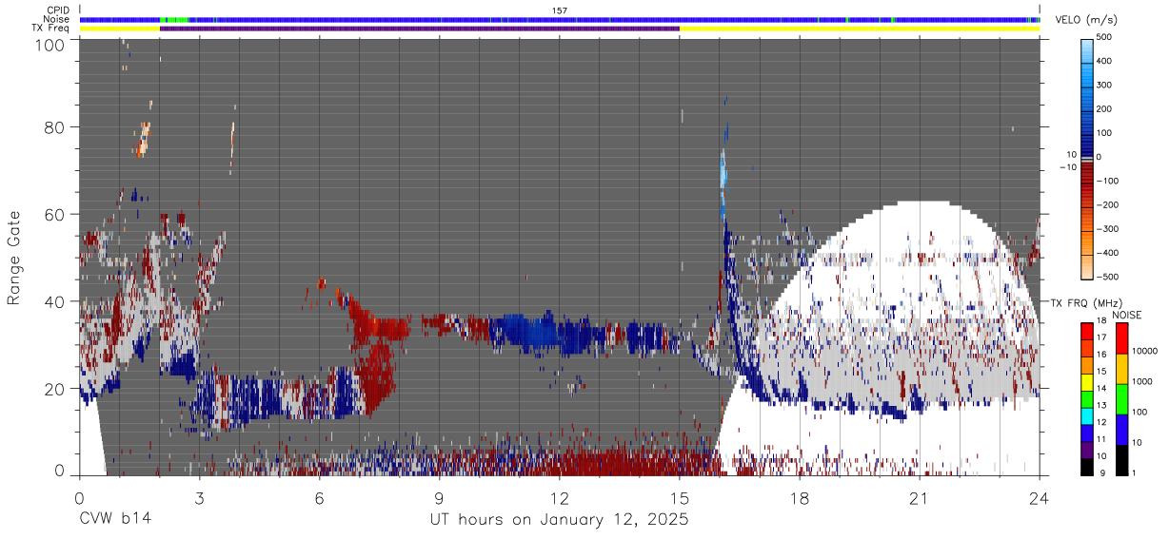
Task: Click the blue Noise strip at top
Action: [x=560, y=20]
